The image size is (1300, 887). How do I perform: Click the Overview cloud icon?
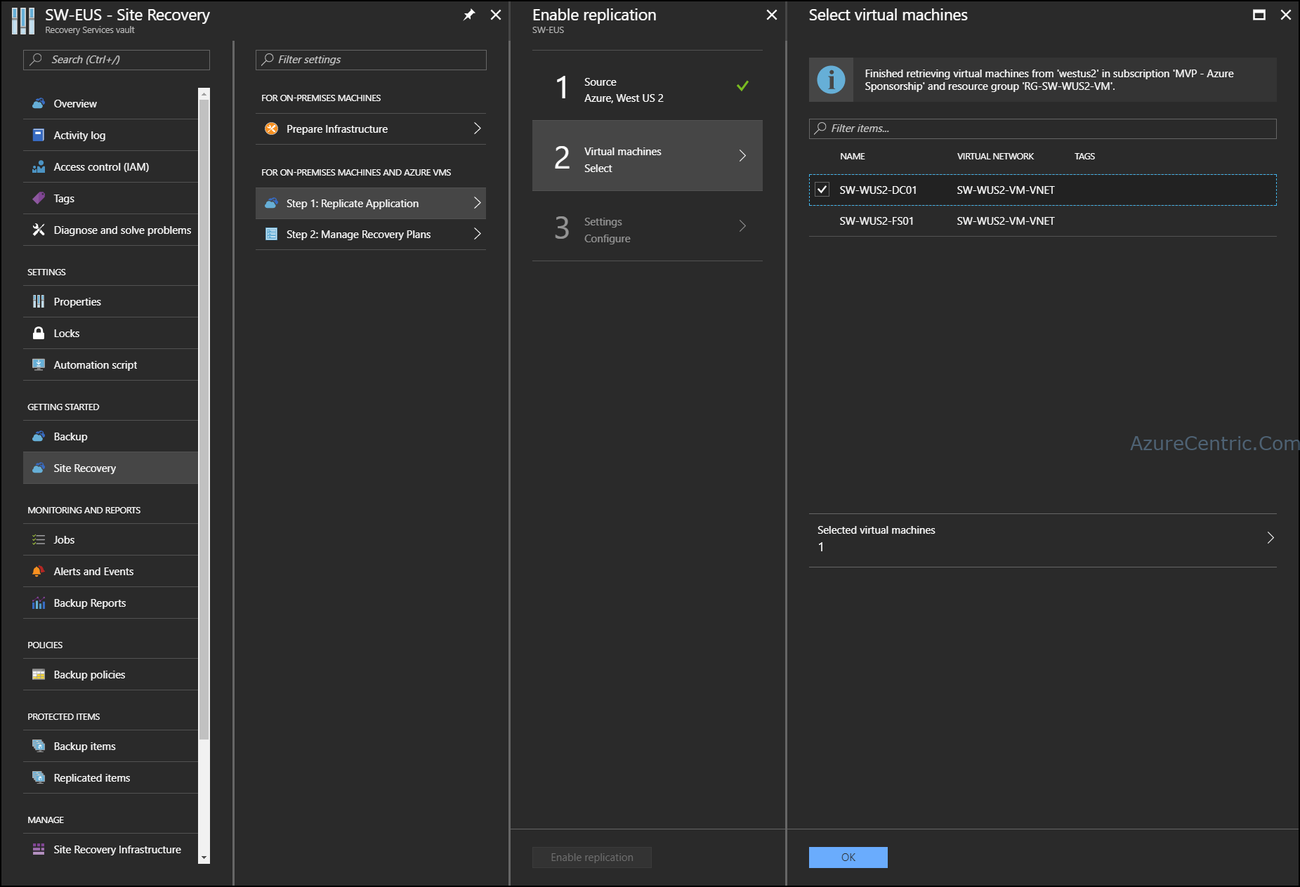(39, 103)
